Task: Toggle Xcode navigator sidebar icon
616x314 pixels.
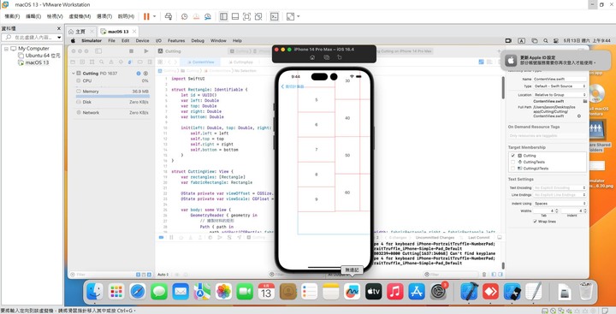Action: coord(98,51)
